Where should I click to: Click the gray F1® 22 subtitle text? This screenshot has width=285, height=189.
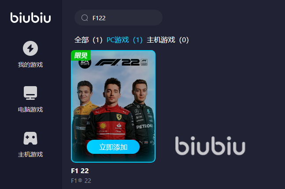[81, 181]
